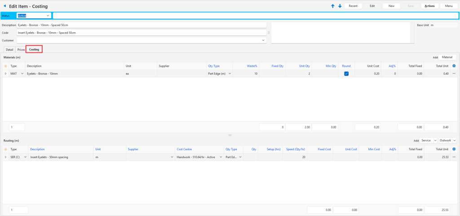
Task: Click the star icon in Materials header
Action: 6,66
